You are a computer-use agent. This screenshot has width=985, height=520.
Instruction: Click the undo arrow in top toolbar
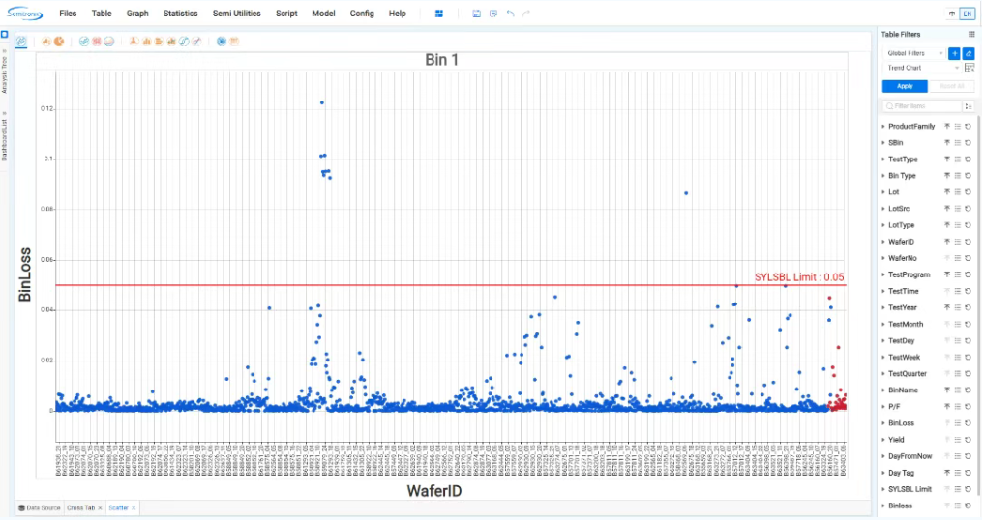click(x=510, y=14)
